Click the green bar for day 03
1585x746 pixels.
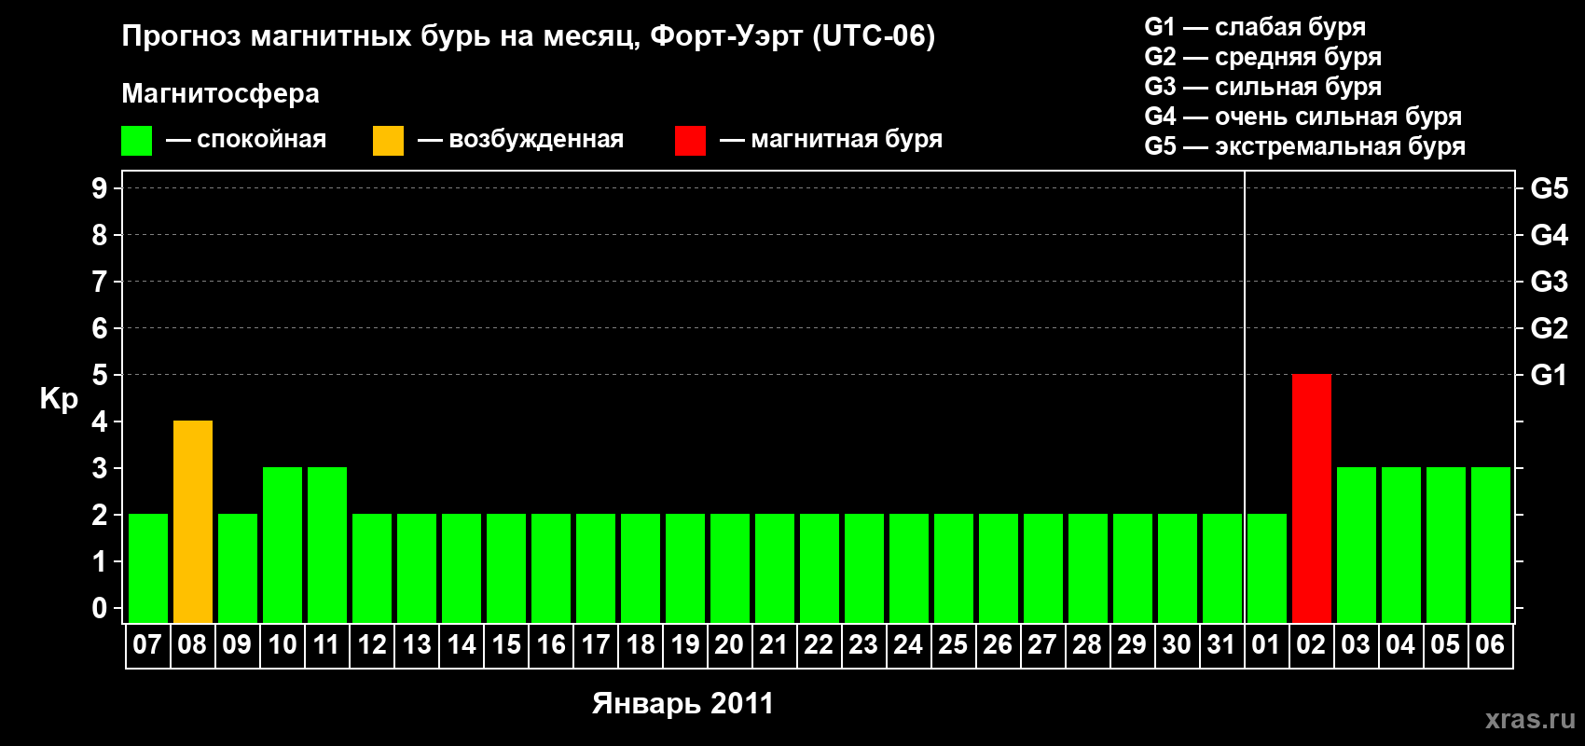coord(1357,546)
